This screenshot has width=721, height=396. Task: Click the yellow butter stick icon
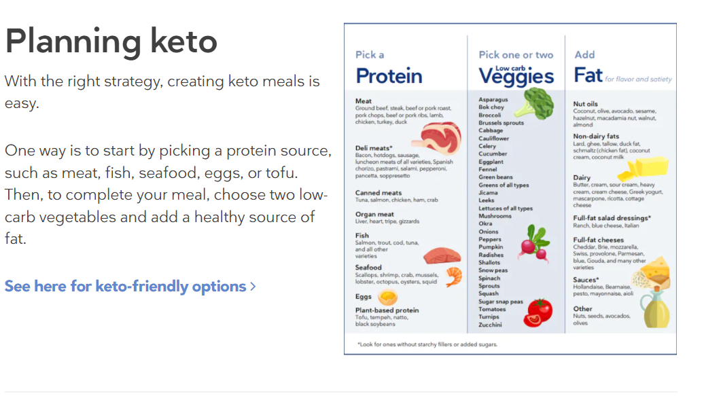pos(650,166)
